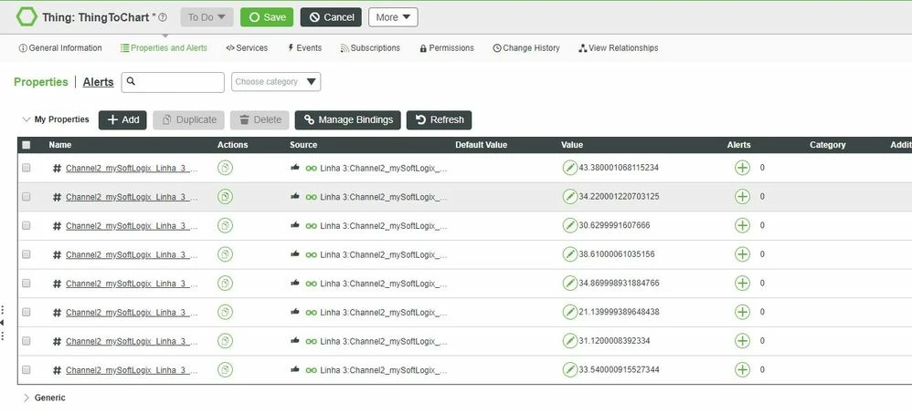
Task: Edit value 33.540000915527344 via its pencil icon
Action: click(569, 369)
